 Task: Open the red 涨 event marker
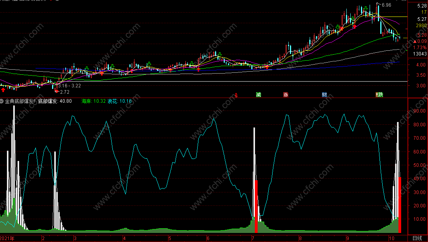286,95
